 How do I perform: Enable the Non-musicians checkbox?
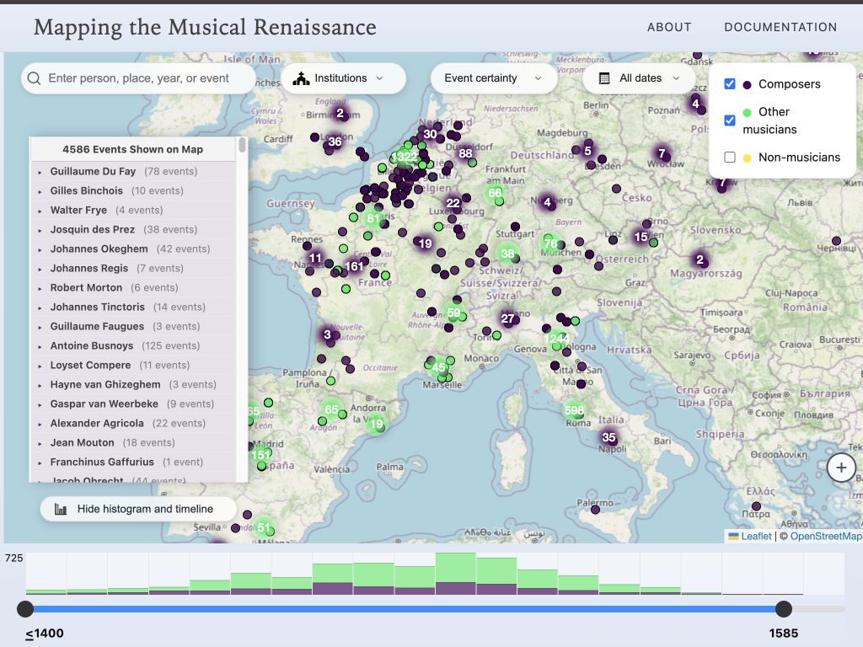[730, 157]
